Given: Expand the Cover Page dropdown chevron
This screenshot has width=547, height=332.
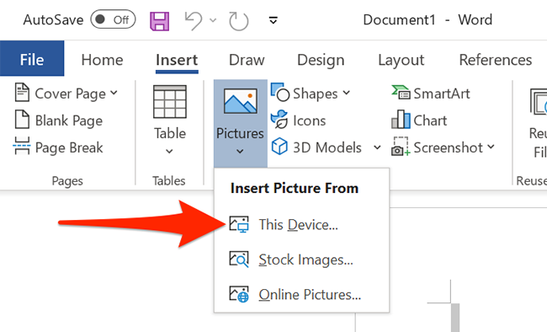Looking at the screenshot, I should tap(114, 93).
